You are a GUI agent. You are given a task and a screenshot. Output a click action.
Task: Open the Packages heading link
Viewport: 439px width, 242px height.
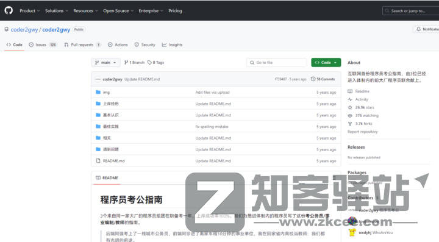(357, 173)
